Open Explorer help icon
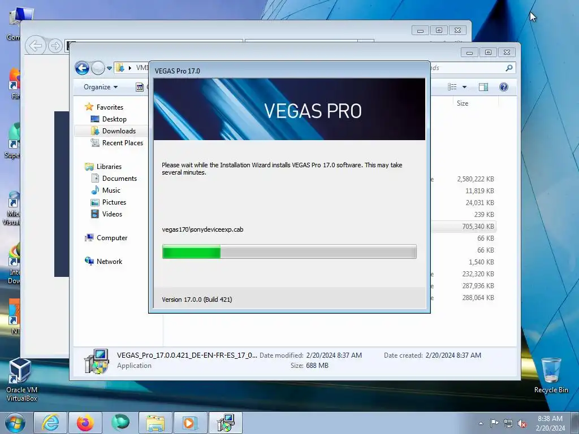Screen dimensions: 579x434 (x=504, y=87)
